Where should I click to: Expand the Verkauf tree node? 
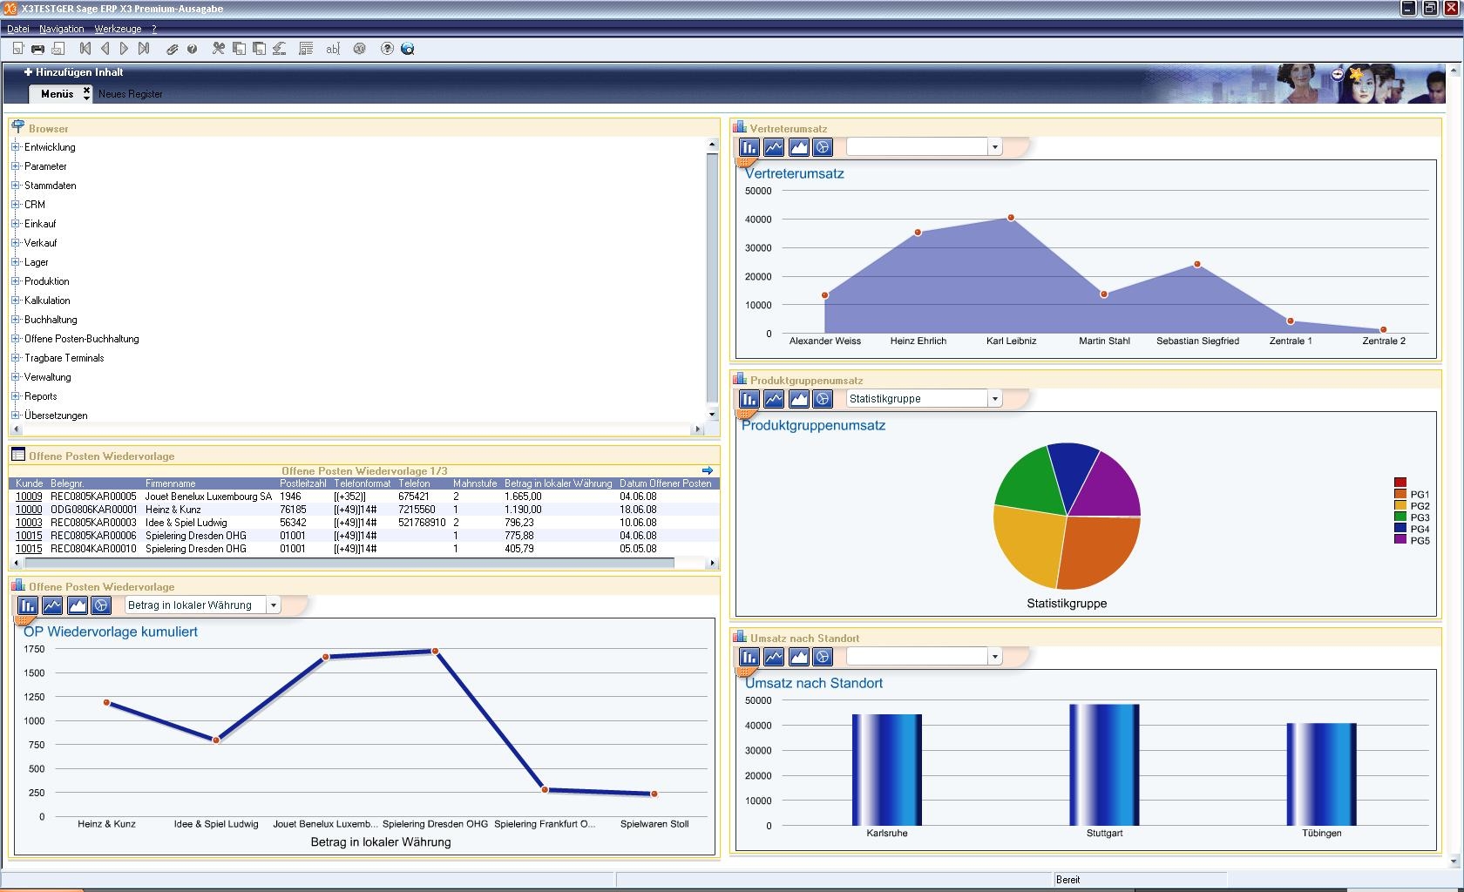tap(16, 243)
